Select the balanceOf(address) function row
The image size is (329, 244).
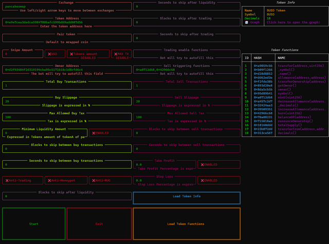285,117
